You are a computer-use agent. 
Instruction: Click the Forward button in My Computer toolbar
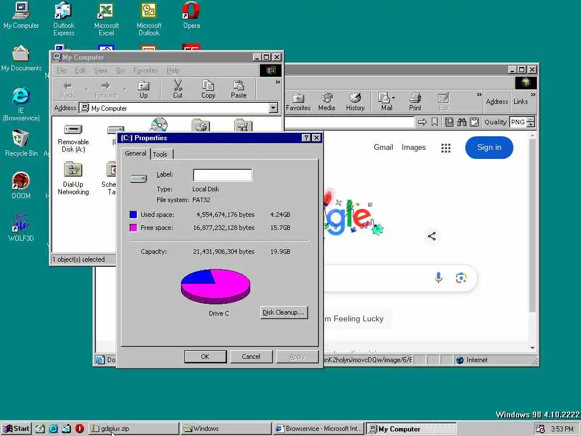point(106,89)
